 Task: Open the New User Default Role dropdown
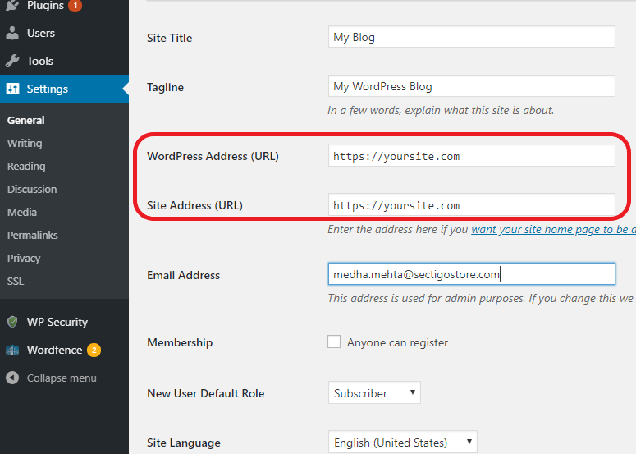[373, 393]
